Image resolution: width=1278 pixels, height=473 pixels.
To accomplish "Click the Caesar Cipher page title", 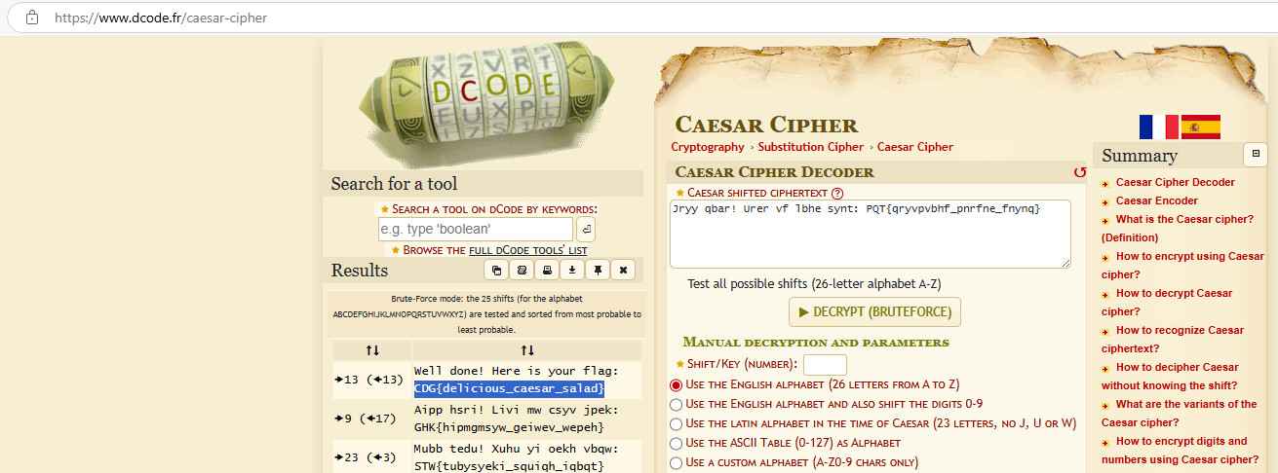I will (x=766, y=125).
